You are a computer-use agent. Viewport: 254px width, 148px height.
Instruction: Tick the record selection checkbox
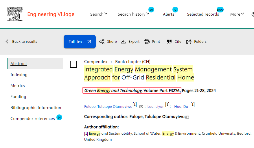point(73,64)
